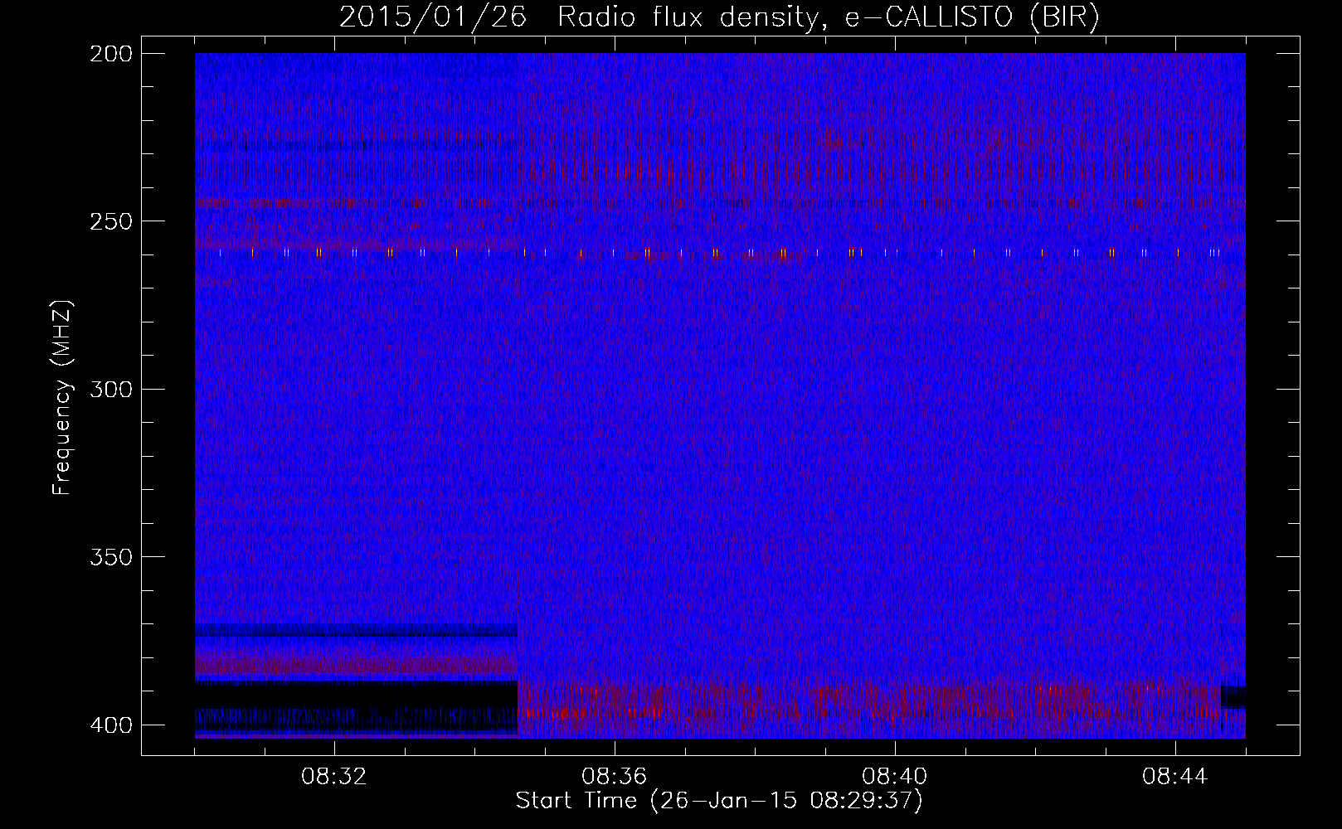Click the plot title '2015/01/26 Radio flux density'

(719, 17)
